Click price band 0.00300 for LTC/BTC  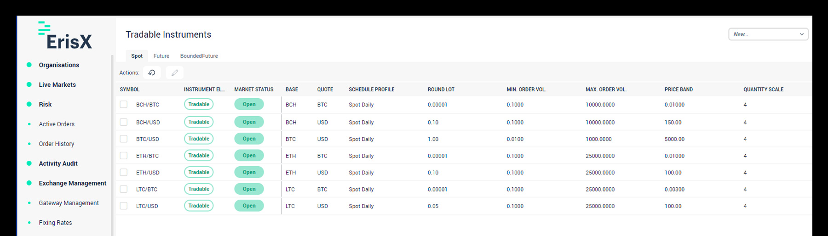pyautogui.click(x=674, y=189)
